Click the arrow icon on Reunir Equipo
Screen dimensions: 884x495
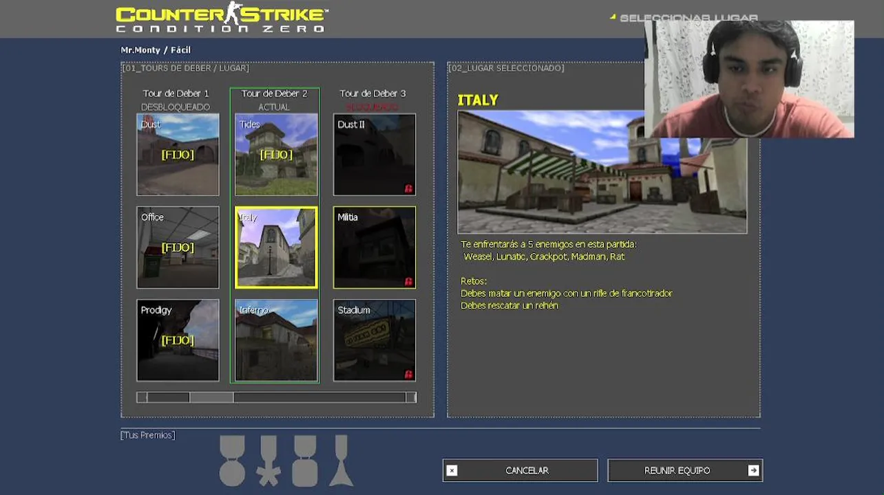point(753,471)
